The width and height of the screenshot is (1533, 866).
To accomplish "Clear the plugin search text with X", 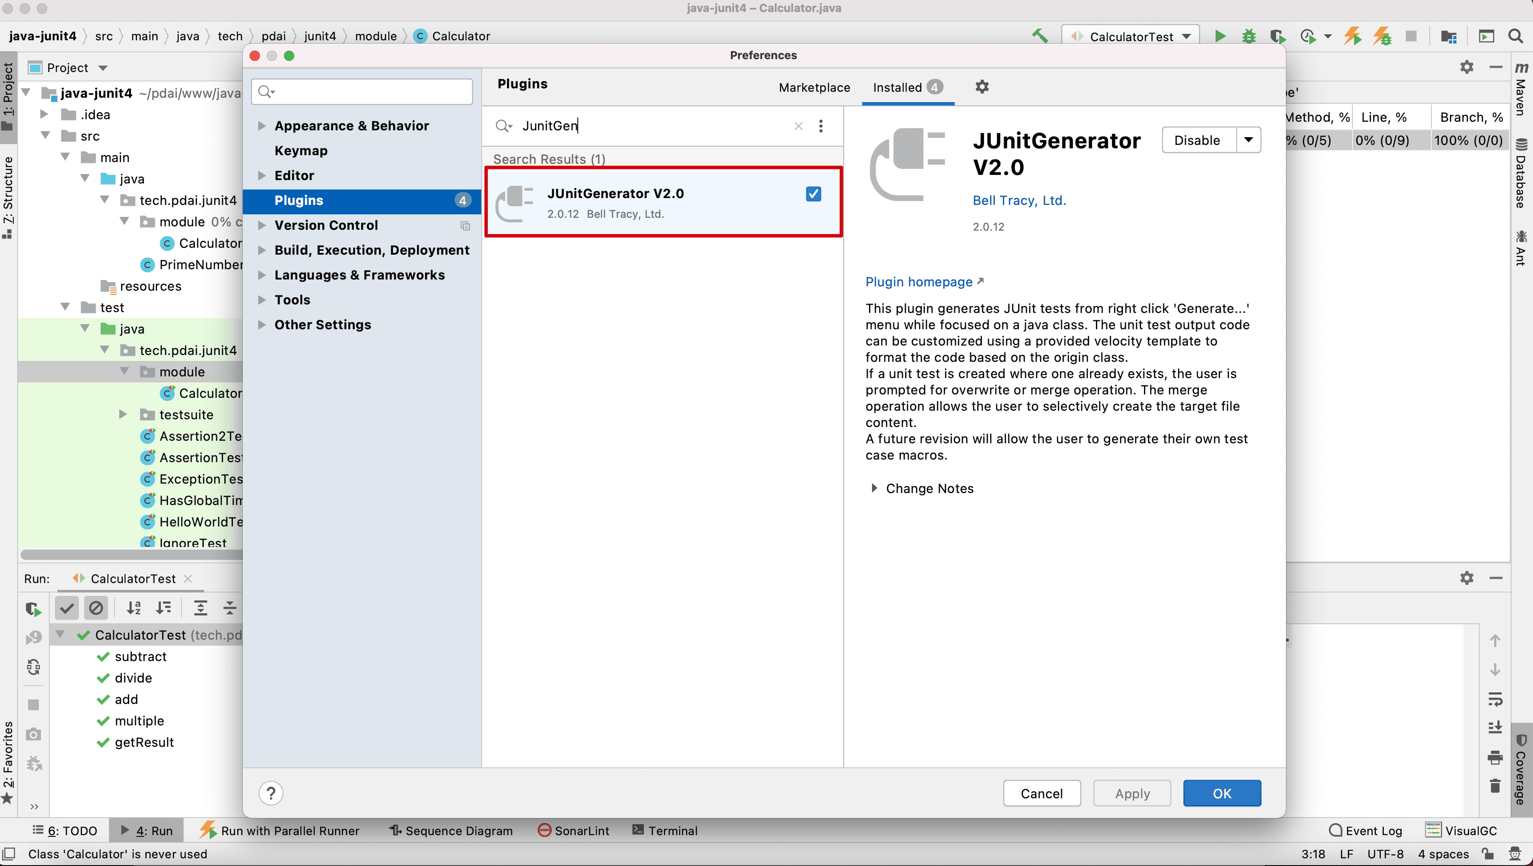I will (798, 126).
